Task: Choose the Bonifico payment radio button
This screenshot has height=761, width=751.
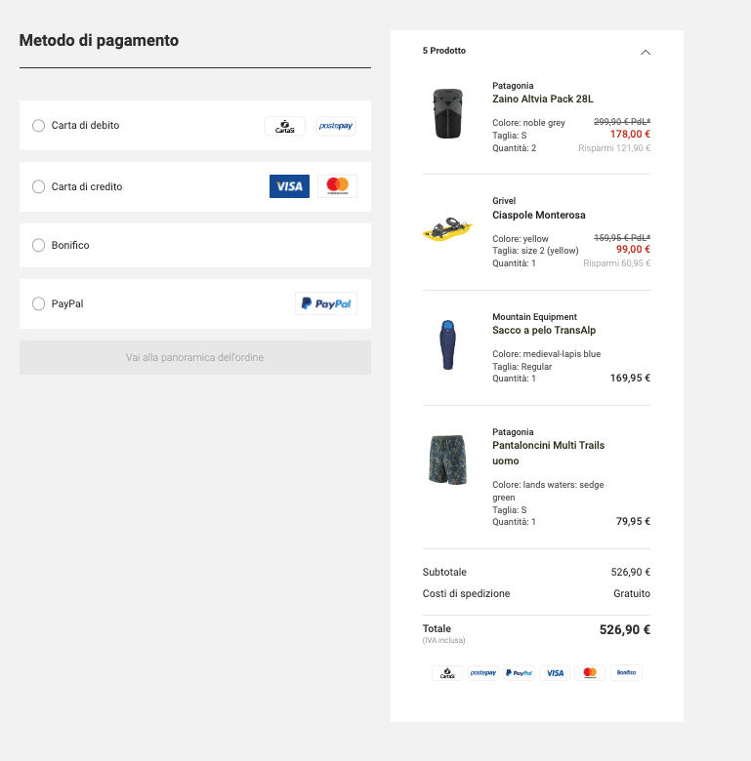Action: point(39,246)
